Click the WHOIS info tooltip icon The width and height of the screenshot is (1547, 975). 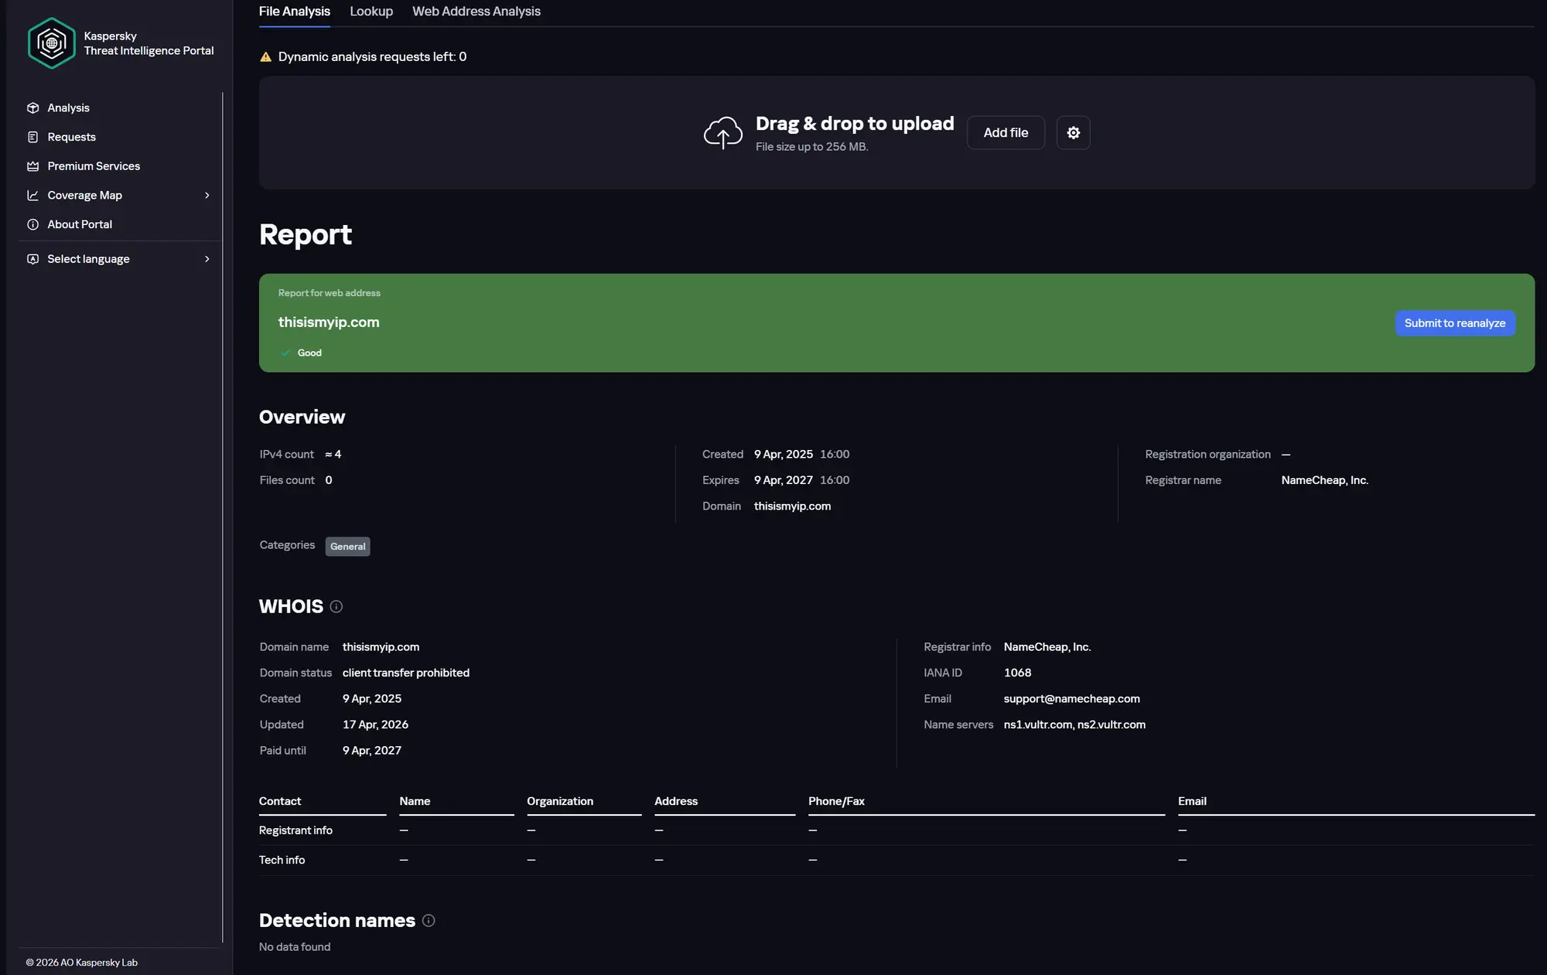pos(336,607)
